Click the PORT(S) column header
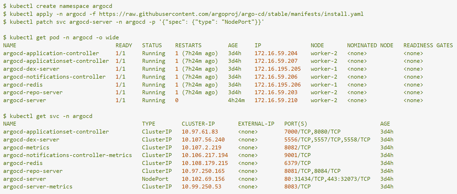This screenshot has height=194, width=457. 296,124
